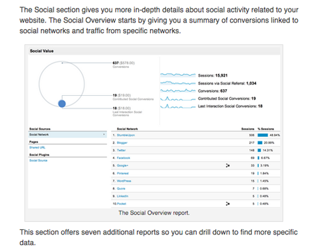This screenshot has height=251, width=317.
Task: Click the 'Sessions: 15,921' text
Action: click(x=213, y=75)
